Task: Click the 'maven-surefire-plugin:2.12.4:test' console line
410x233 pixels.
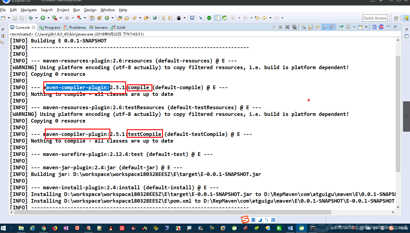Action: click(x=111, y=154)
